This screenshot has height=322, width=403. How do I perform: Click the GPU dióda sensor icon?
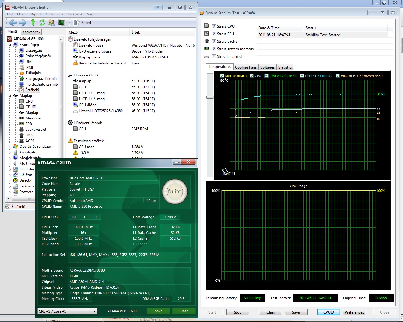pyautogui.click(x=76, y=105)
